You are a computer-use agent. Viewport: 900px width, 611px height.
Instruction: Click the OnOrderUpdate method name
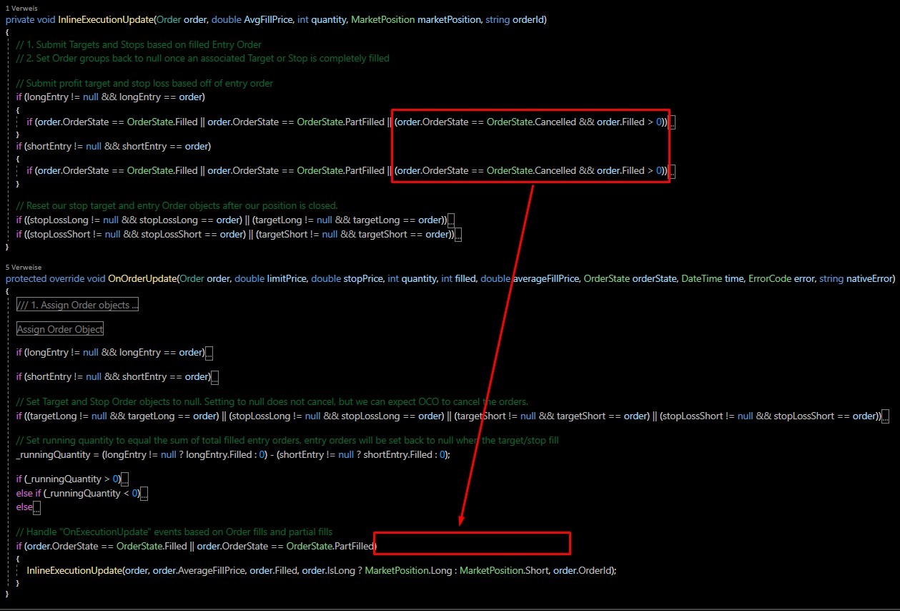[142, 279]
